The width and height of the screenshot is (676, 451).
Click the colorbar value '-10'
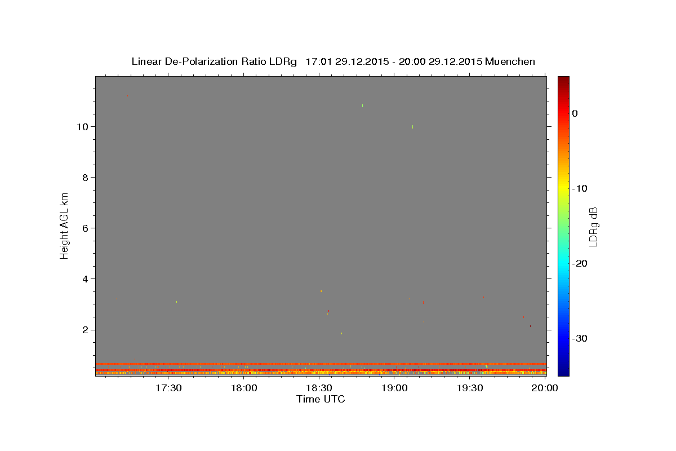[x=580, y=188]
